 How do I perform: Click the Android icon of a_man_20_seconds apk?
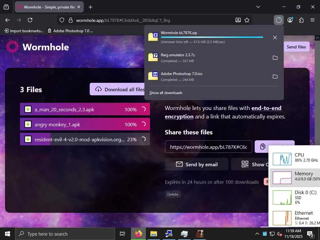(28, 109)
